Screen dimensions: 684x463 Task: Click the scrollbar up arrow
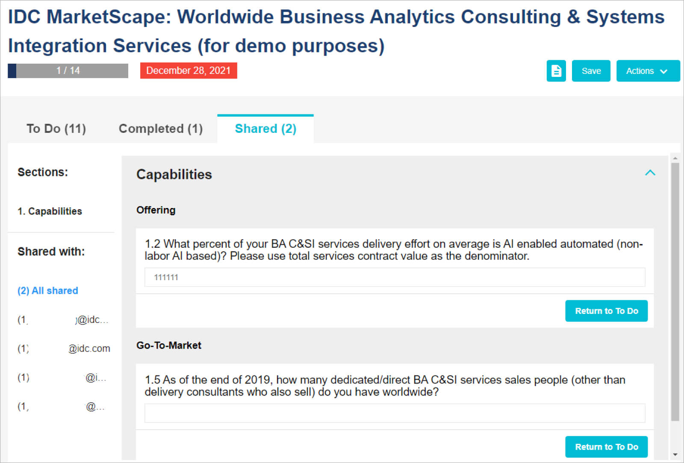click(x=675, y=158)
